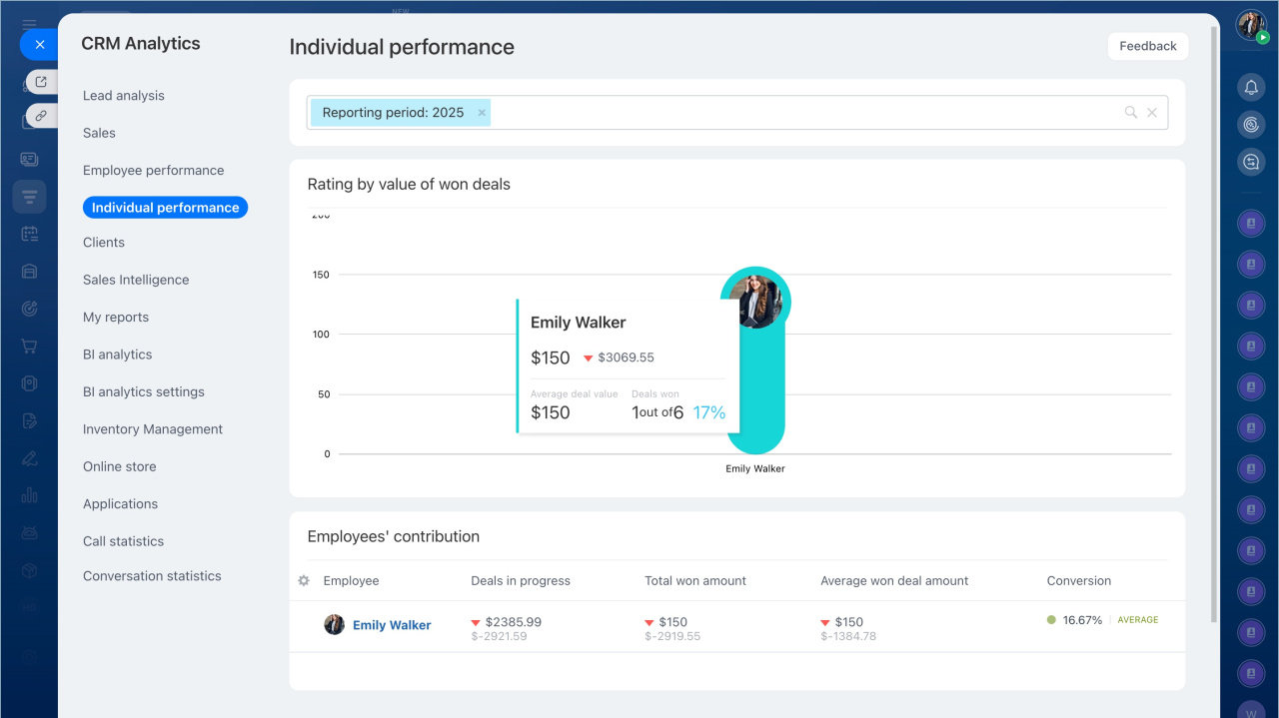Go to BI analytics settings

point(144,392)
